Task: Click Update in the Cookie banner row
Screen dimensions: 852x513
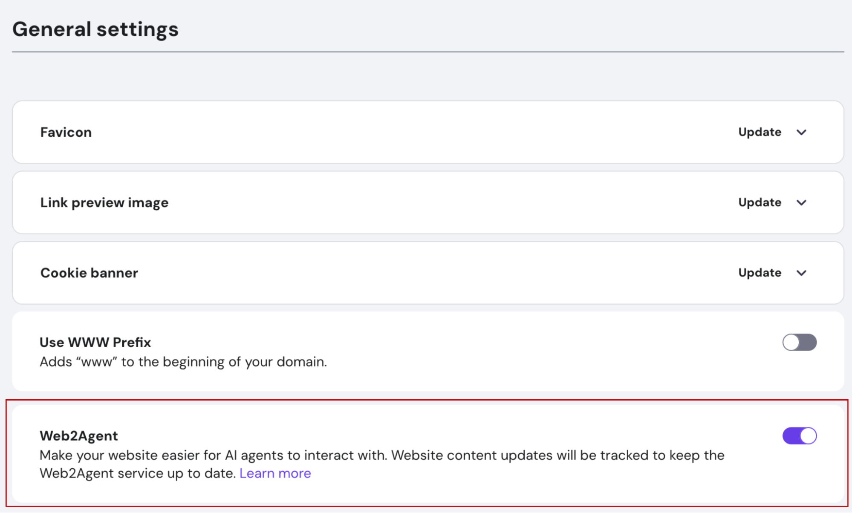Action: pos(760,273)
